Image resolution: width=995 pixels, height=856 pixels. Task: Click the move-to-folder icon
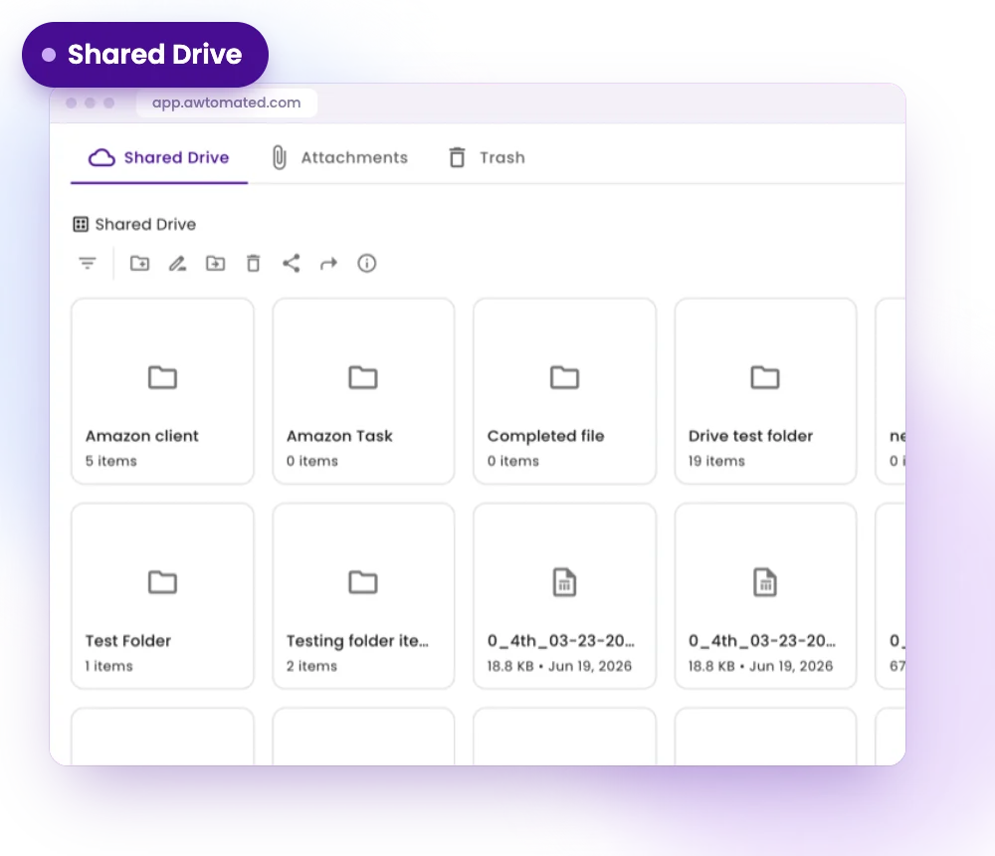point(215,263)
